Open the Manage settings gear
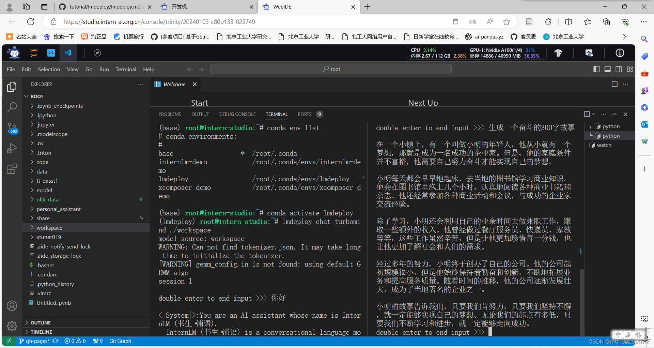The height and width of the screenshot is (348, 654). [x=12, y=326]
